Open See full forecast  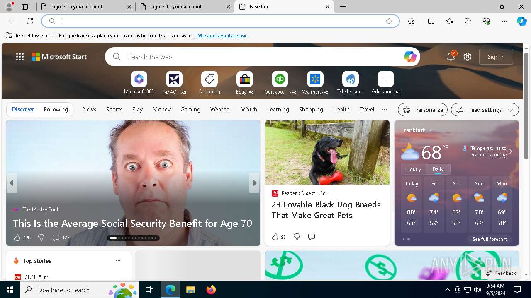coord(490,239)
